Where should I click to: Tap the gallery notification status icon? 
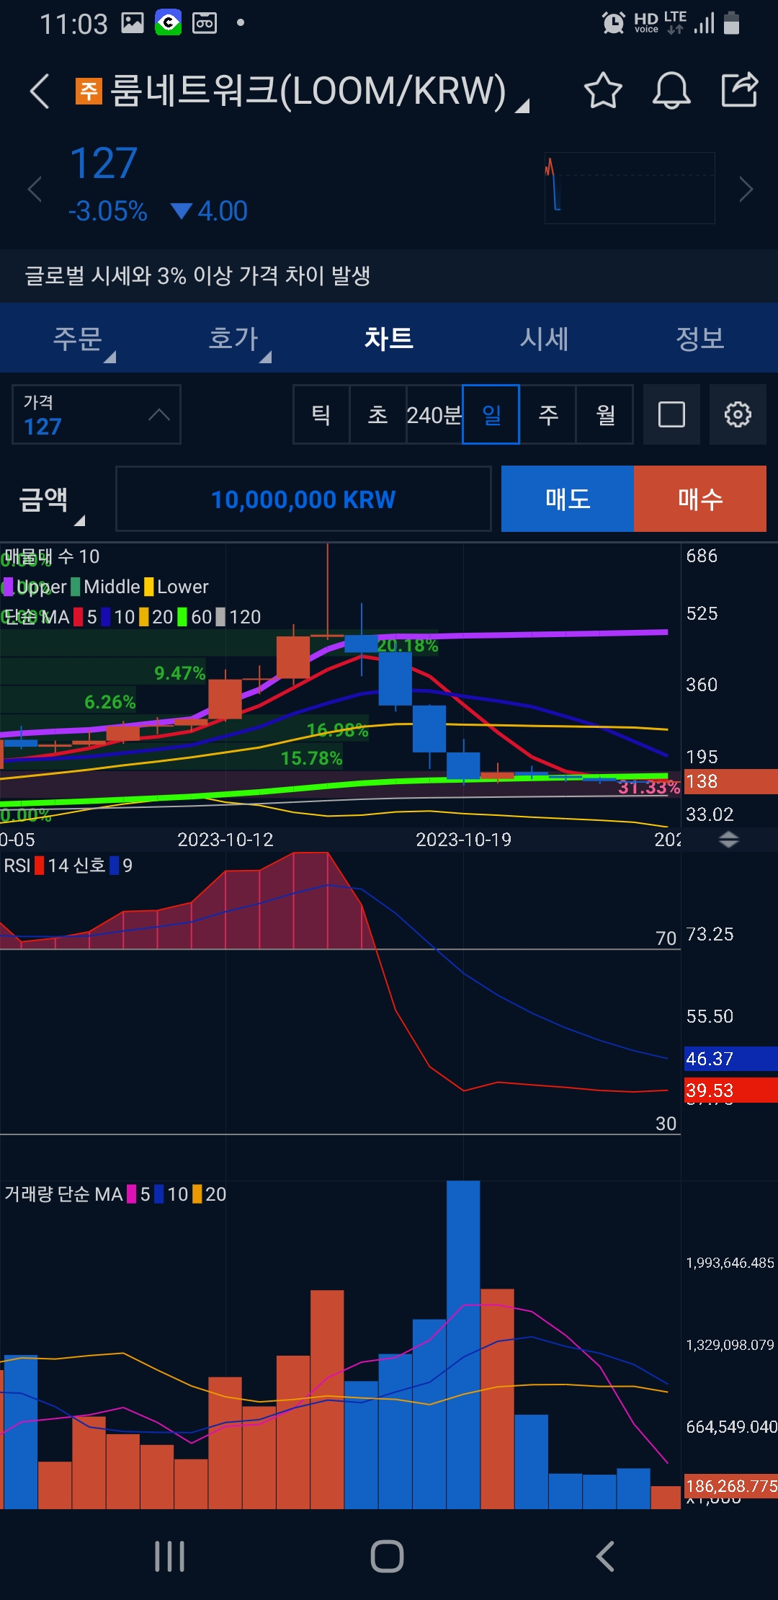(x=133, y=23)
